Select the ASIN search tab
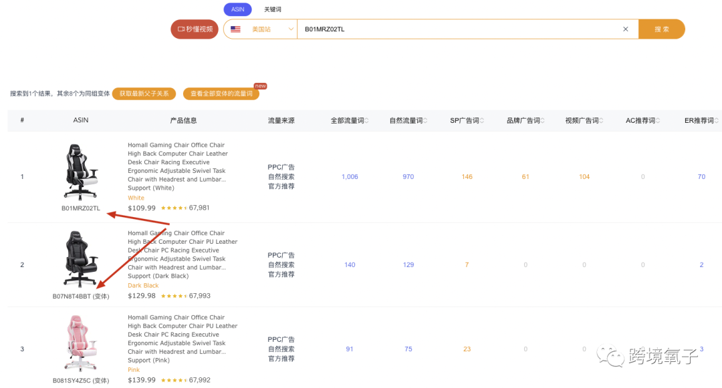Image resolution: width=722 pixels, height=388 pixels. tap(237, 9)
